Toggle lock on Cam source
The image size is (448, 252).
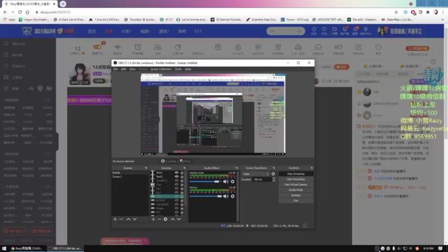[181, 185]
